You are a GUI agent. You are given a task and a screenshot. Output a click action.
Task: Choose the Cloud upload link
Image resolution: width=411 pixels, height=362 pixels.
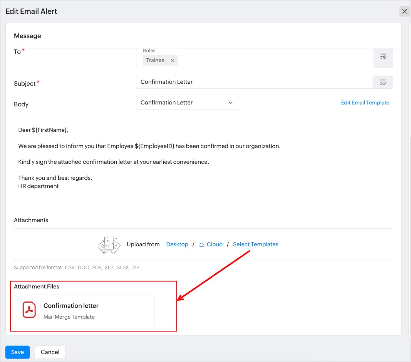pos(215,244)
